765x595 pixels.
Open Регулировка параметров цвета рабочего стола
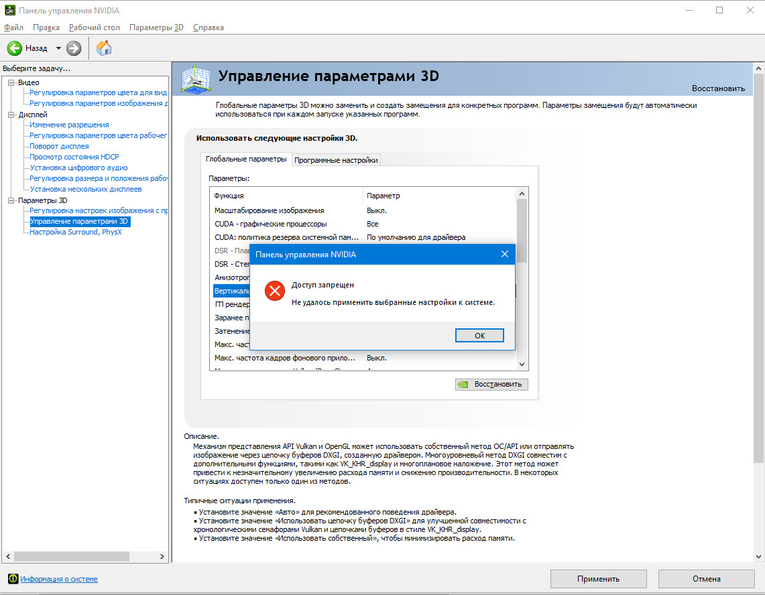tap(98, 135)
